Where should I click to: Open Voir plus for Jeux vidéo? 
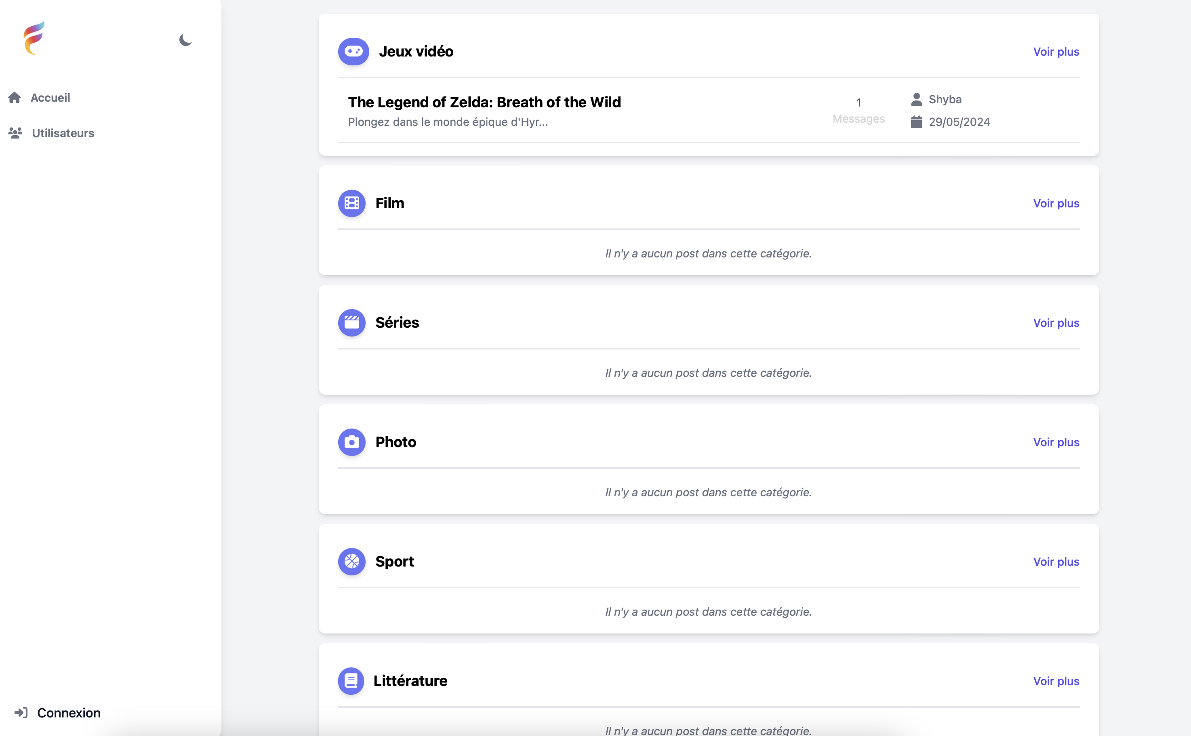coord(1056,52)
